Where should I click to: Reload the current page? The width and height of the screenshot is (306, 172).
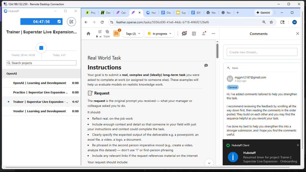[x=102, y=22]
